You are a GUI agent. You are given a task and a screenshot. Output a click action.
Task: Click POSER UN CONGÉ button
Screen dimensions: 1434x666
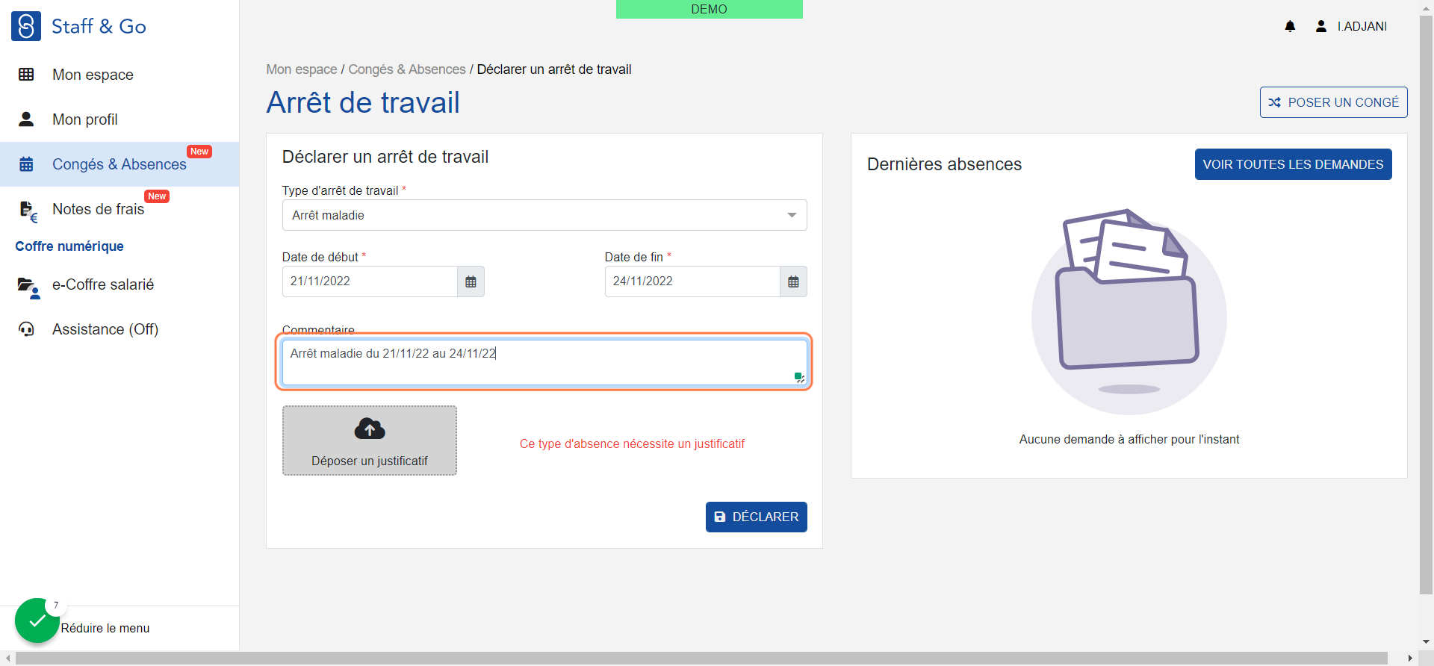[x=1333, y=102]
